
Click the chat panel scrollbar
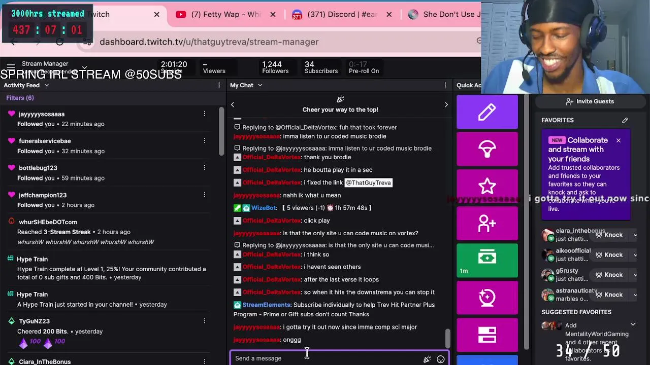tap(447, 338)
